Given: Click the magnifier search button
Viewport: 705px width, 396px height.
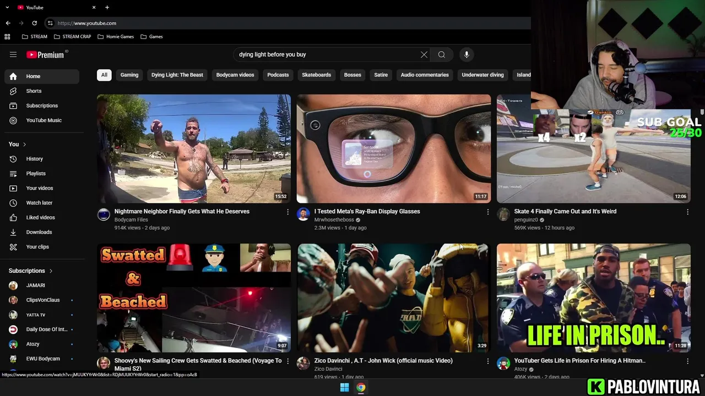Looking at the screenshot, I should 442,54.
